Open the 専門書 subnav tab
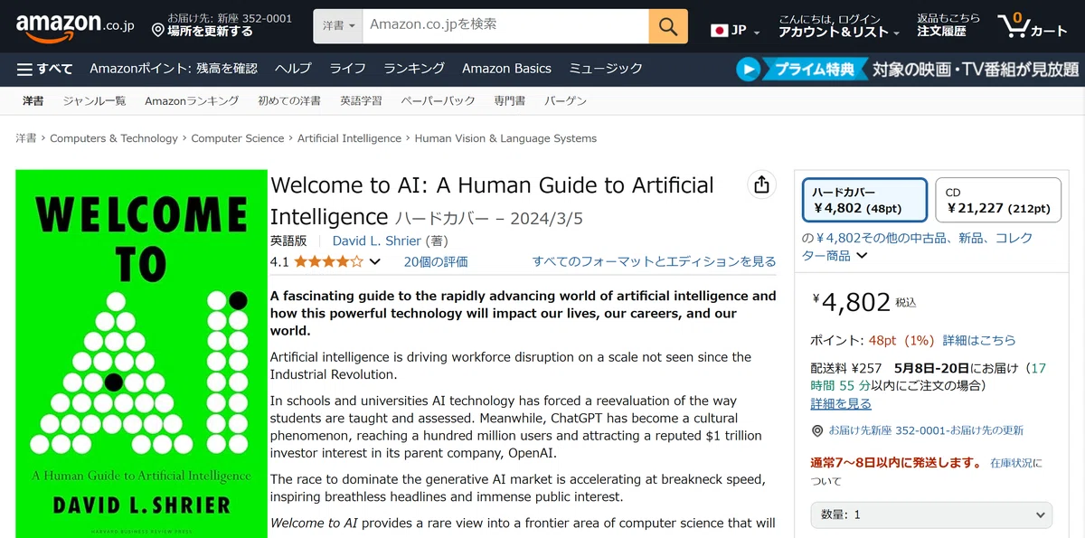The width and height of the screenshot is (1085, 538). coord(510,101)
